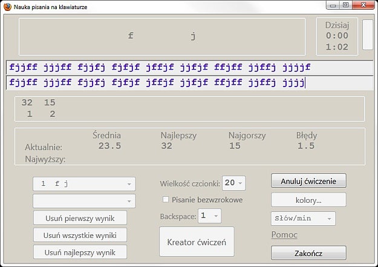Open the Backspace count dropdown
Image resolution: width=378 pixels, height=267 pixels.
[209, 216]
